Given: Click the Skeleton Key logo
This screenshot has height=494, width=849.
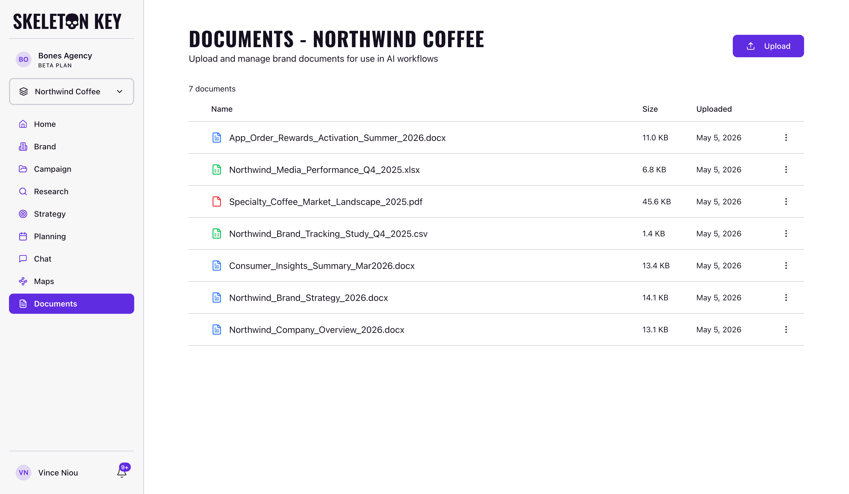Looking at the screenshot, I should click(67, 22).
